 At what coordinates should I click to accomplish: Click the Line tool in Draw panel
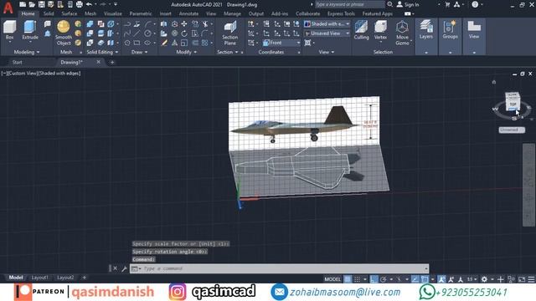tap(137, 33)
